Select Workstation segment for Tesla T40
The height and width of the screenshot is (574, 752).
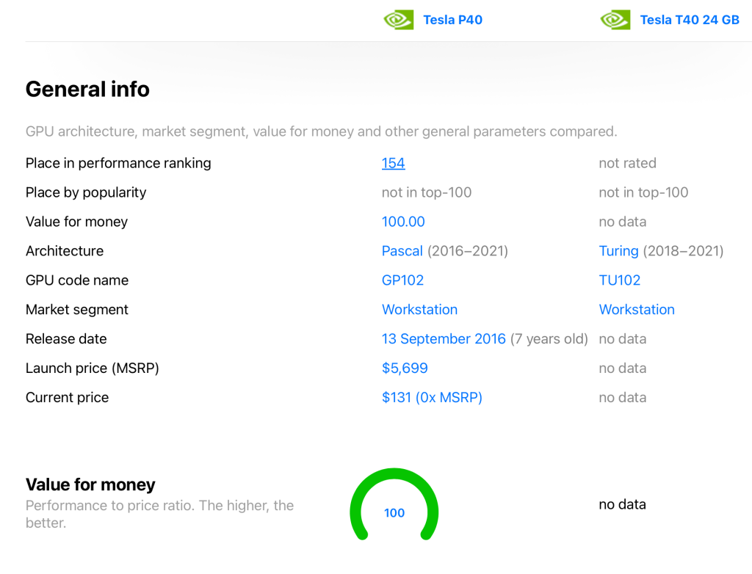(x=637, y=310)
